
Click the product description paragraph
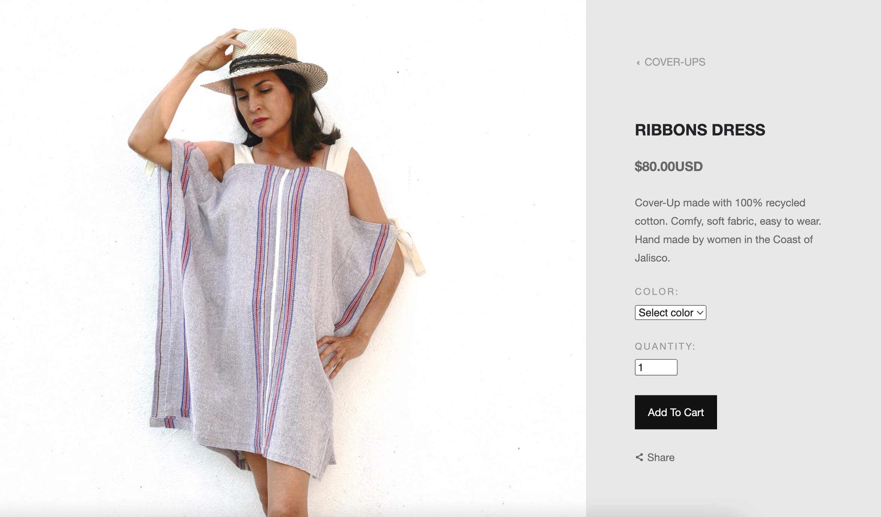click(728, 230)
